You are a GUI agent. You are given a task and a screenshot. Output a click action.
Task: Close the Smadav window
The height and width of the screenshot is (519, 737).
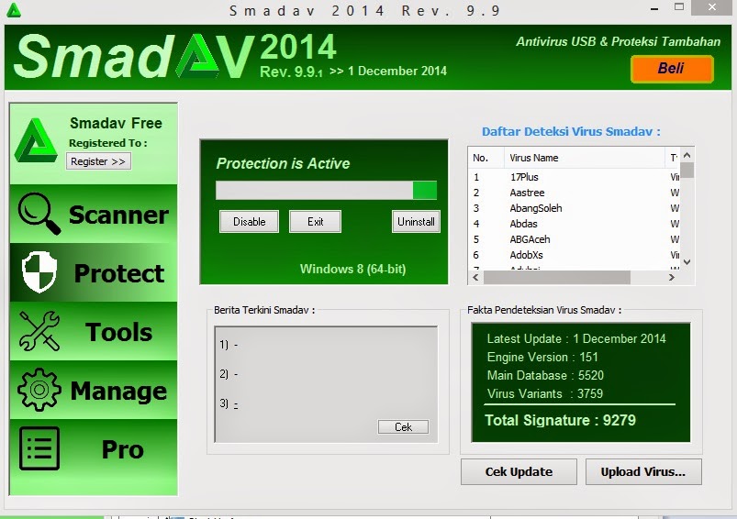pos(712,7)
